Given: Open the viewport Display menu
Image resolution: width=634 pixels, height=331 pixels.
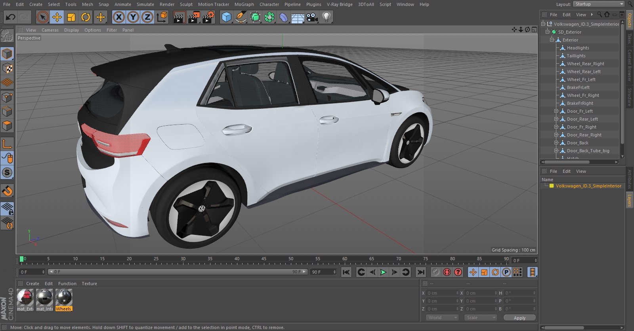Looking at the screenshot, I should 71,30.
